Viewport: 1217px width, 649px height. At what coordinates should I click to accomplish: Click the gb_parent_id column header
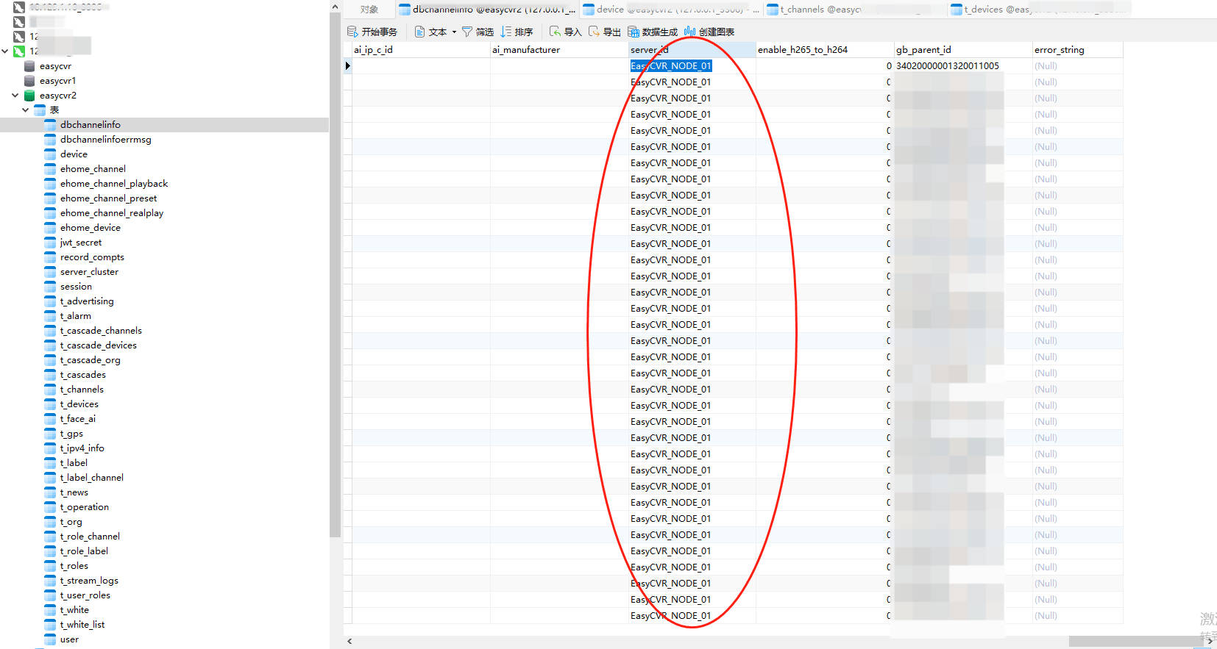(962, 50)
